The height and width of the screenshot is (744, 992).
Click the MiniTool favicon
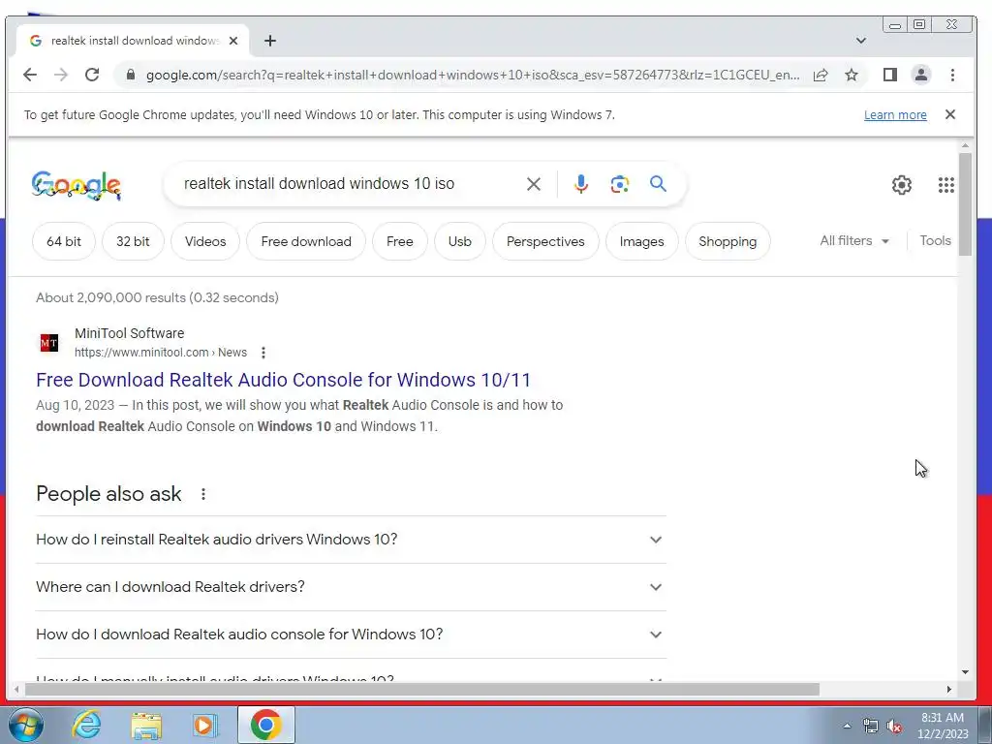tap(49, 343)
